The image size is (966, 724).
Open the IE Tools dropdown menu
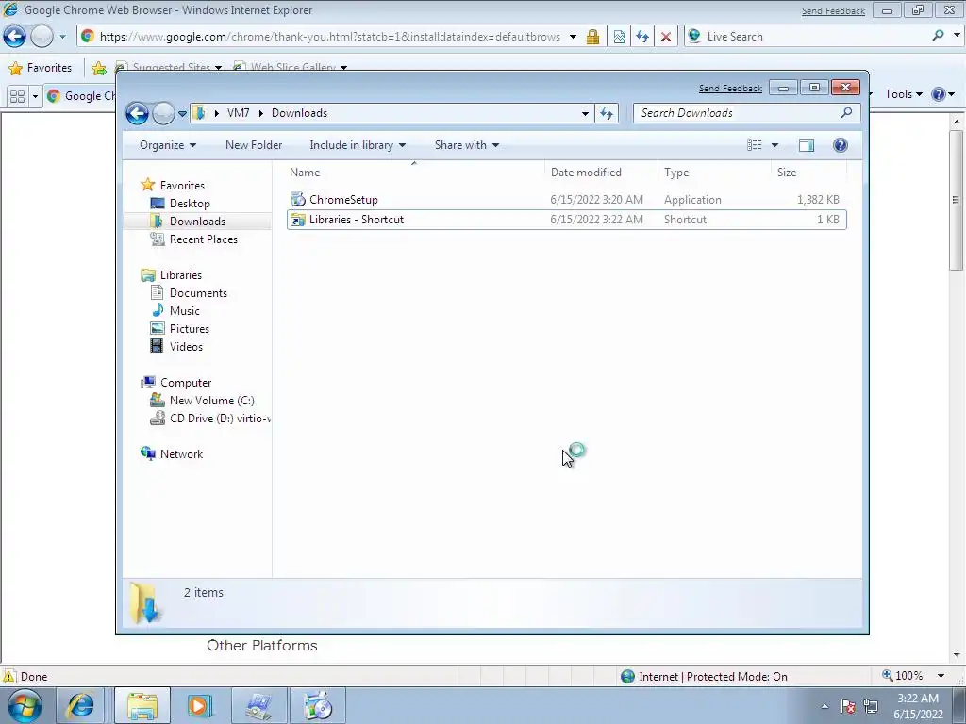pos(903,94)
